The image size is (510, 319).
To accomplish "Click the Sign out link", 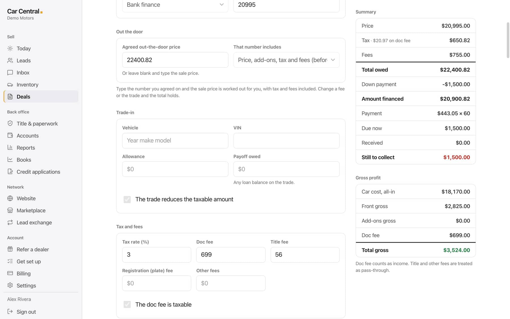I will pos(41,312).
